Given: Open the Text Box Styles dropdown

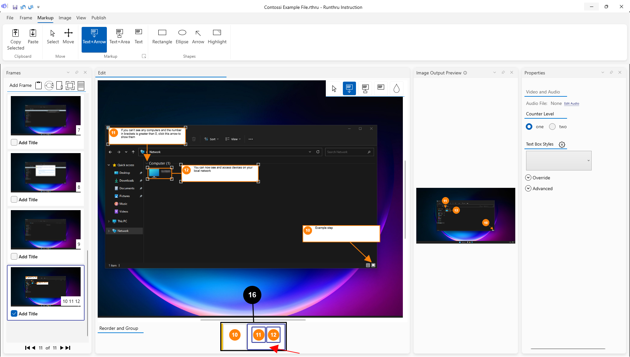Looking at the screenshot, I should pyautogui.click(x=559, y=161).
